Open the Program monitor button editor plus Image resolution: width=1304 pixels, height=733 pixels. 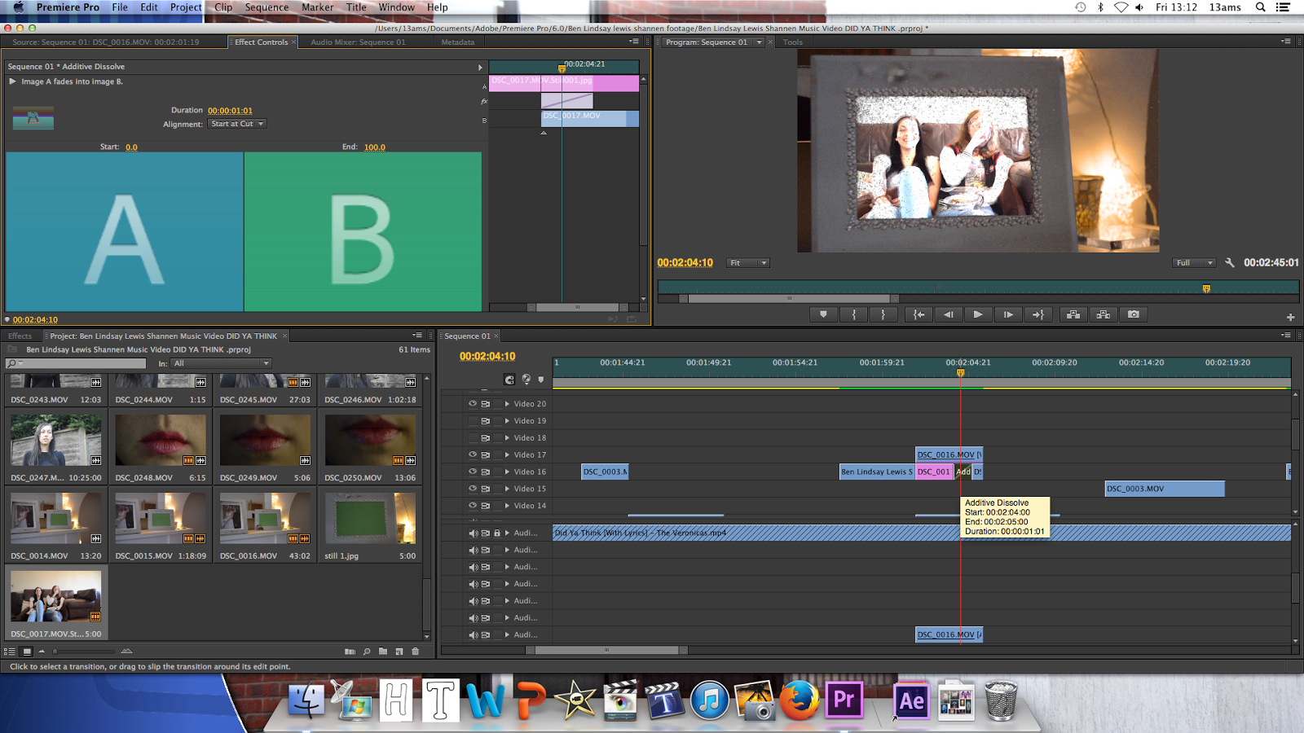(x=1290, y=317)
